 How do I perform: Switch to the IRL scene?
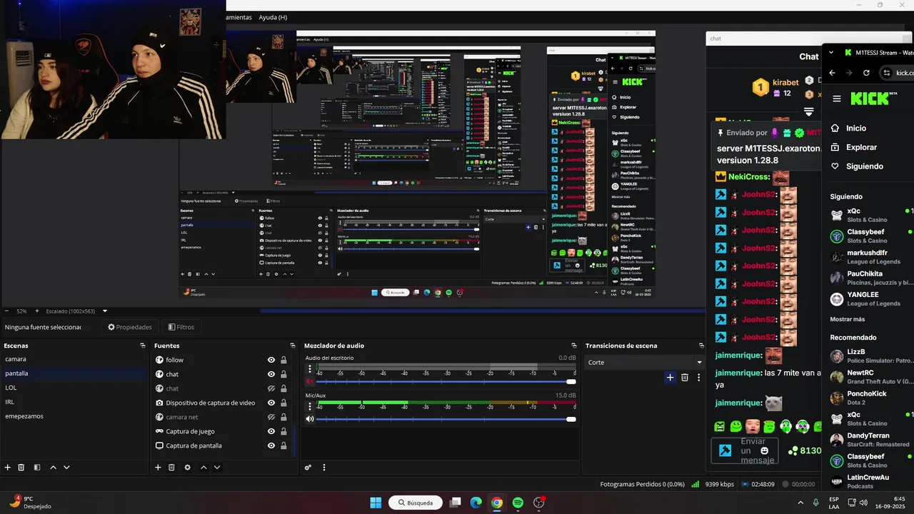[73, 402]
